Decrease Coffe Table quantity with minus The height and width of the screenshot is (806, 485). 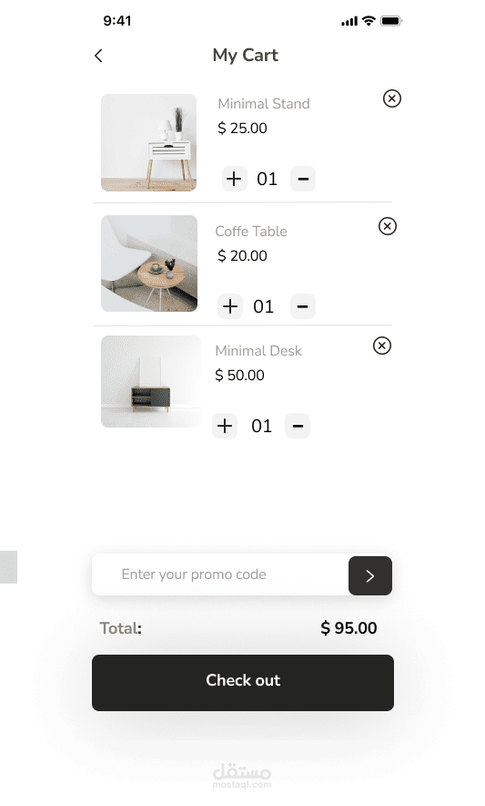point(303,306)
